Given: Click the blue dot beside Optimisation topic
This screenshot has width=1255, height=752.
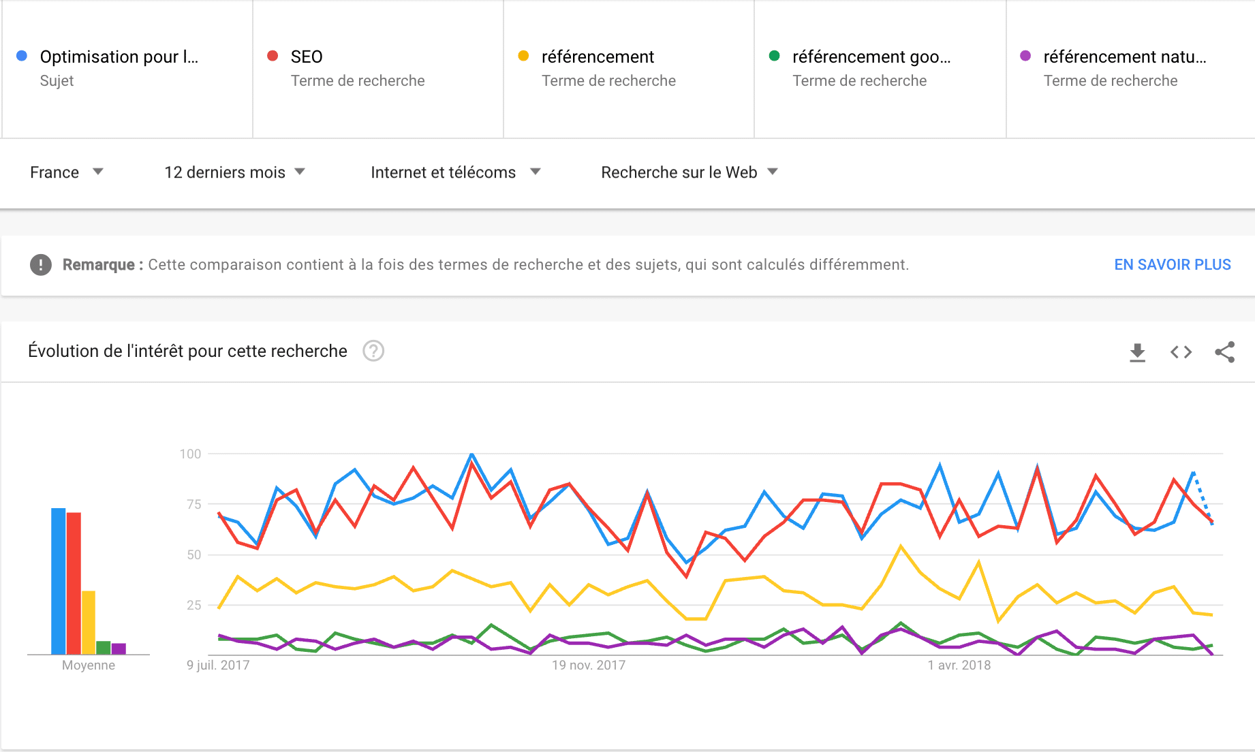Looking at the screenshot, I should 22,56.
